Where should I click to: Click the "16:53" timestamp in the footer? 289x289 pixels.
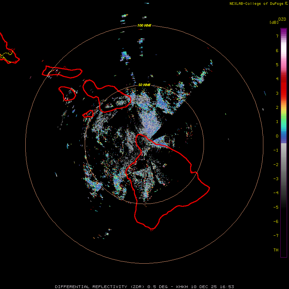coord(227,287)
